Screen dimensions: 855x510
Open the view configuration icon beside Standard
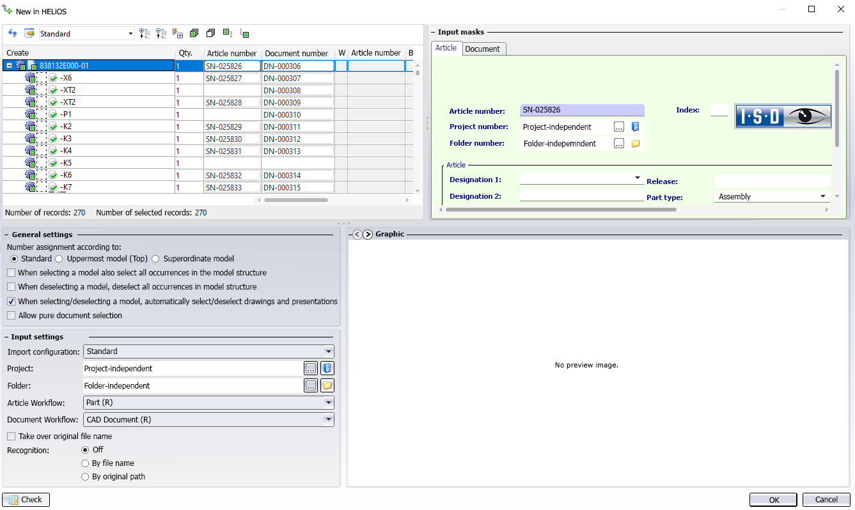click(29, 33)
